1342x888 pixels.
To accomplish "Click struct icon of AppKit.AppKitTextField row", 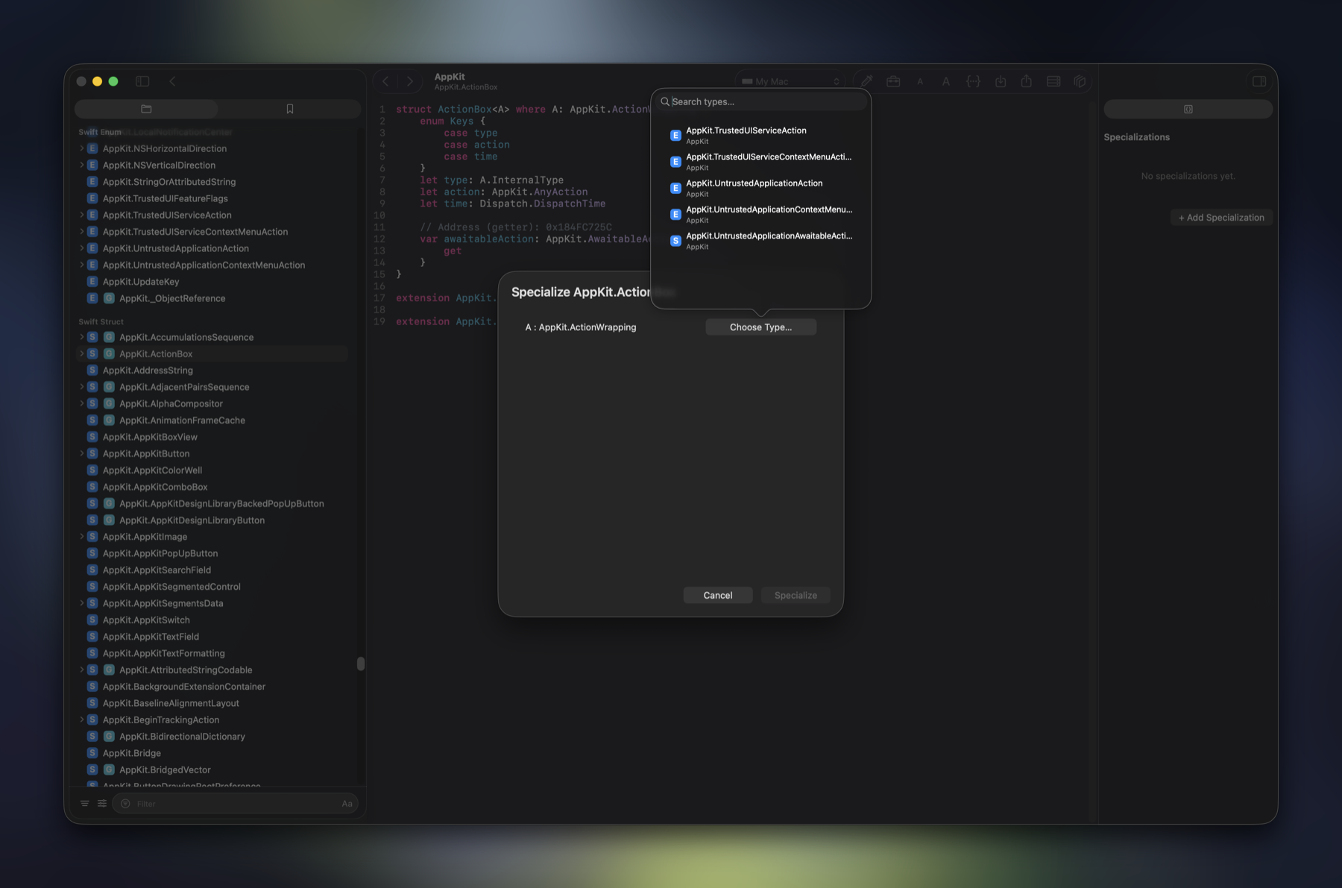I will point(92,637).
